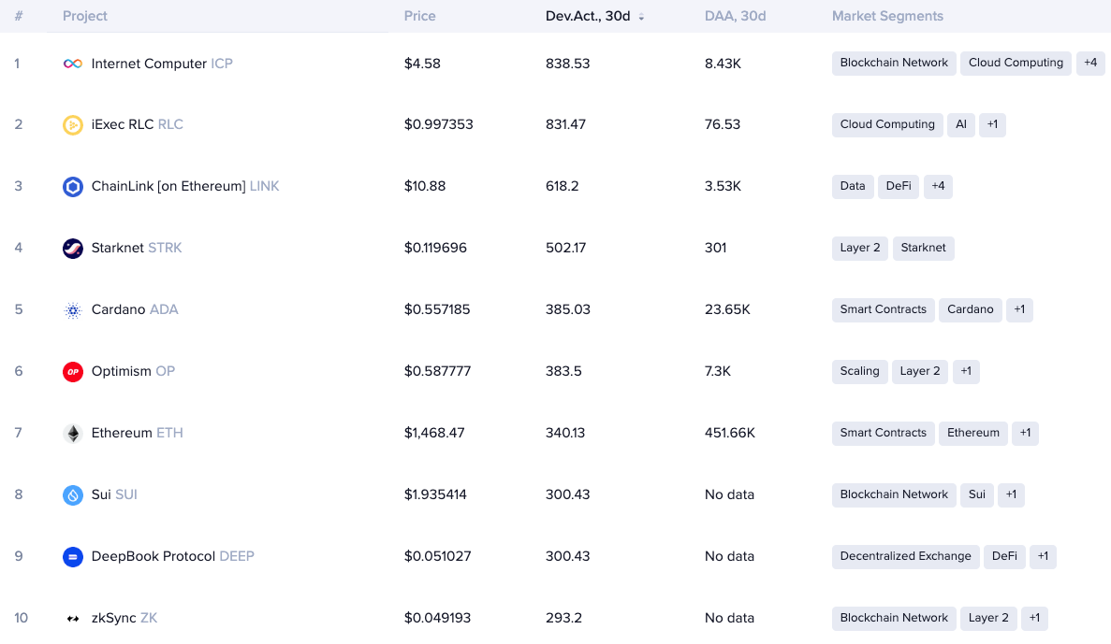Screen dimensions: 1111x644
Task: Open Internet Computer ICP project link
Action: tap(162, 64)
